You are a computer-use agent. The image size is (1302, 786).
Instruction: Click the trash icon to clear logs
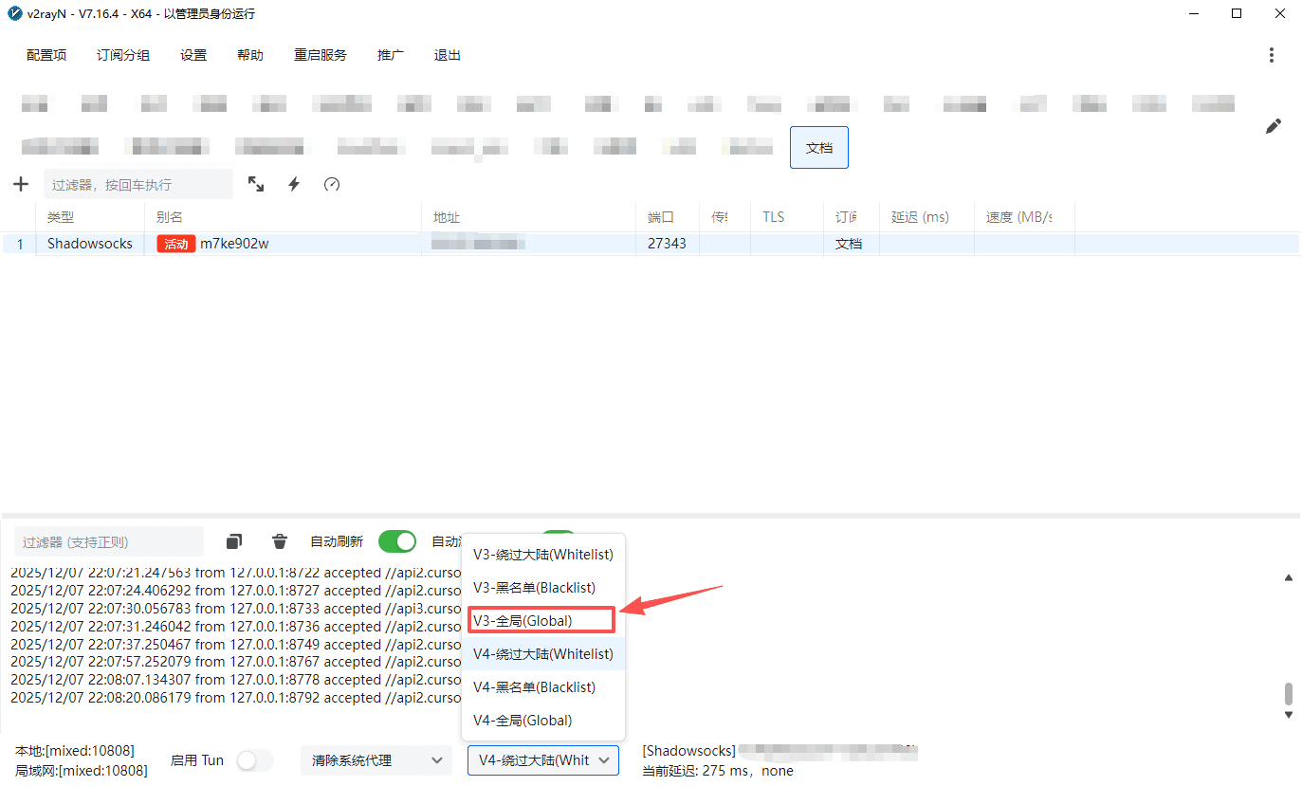[x=280, y=541]
